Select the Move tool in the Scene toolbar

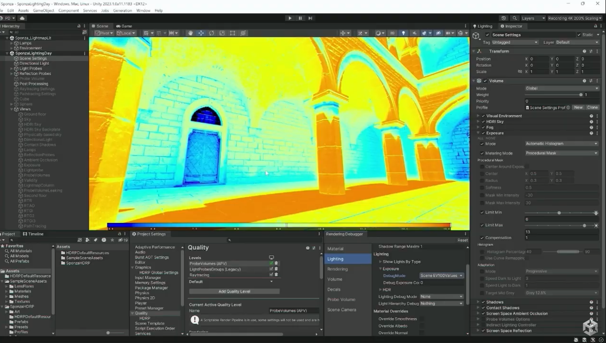[x=201, y=33]
